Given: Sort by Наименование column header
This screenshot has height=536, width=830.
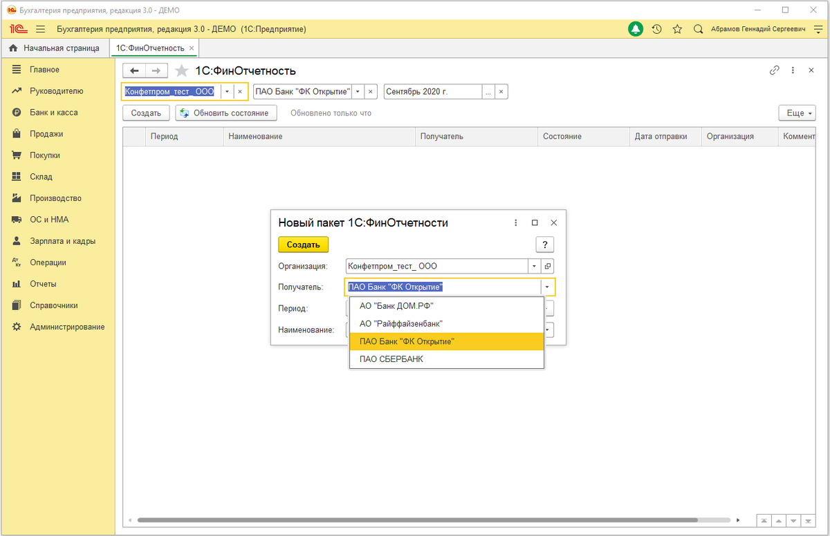Looking at the screenshot, I should [x=318, y=136].
